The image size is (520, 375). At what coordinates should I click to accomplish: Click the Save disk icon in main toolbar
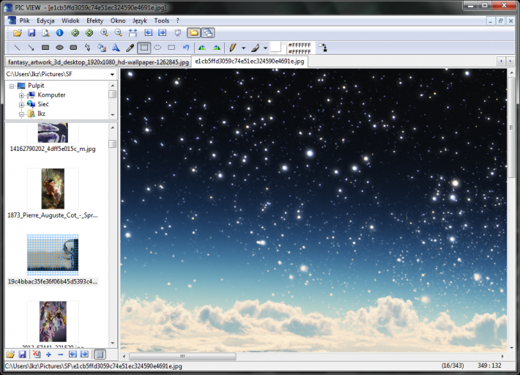point(31,33)
